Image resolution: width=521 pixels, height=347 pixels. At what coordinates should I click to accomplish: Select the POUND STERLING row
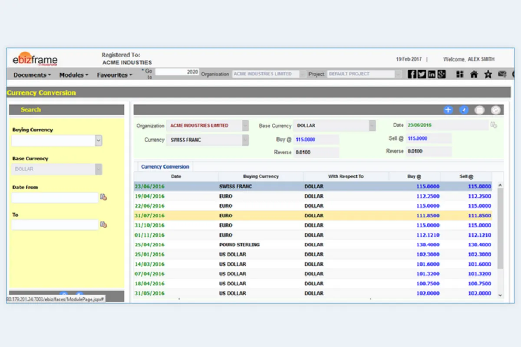[239, 245]
